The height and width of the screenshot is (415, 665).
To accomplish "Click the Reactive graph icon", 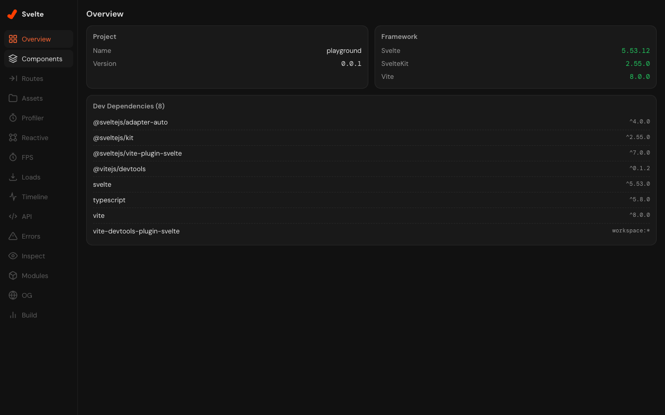I will pyautogui.click(x=13, y=137).
